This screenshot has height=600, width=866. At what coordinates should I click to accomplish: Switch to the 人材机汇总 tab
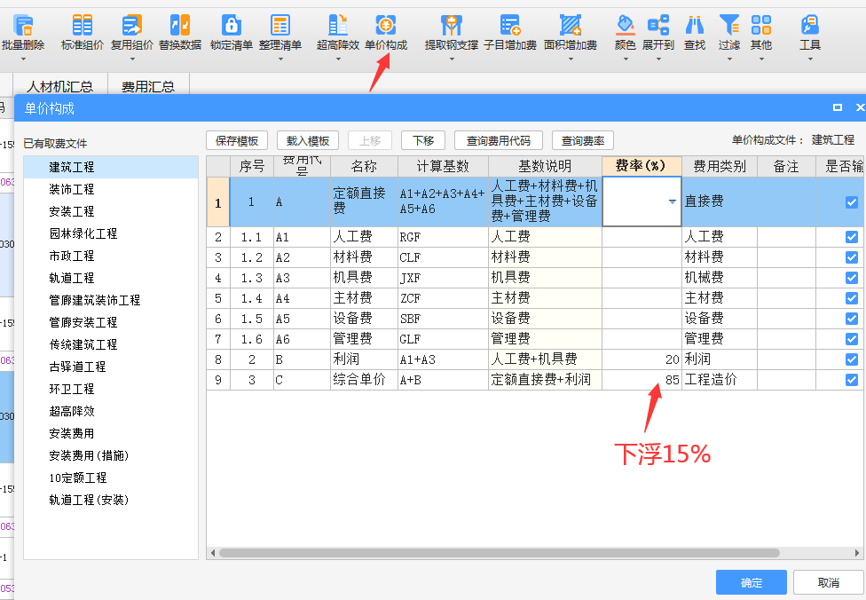coord(60,86)
